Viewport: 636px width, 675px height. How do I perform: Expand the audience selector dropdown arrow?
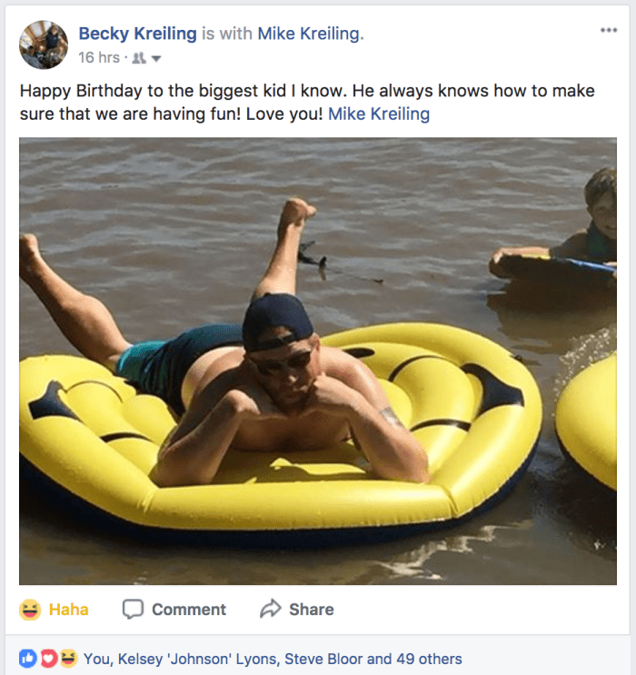[156, 59]
